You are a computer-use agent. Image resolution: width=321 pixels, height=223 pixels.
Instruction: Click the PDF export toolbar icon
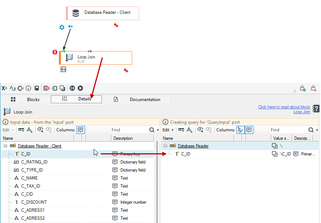coord(47,88)
